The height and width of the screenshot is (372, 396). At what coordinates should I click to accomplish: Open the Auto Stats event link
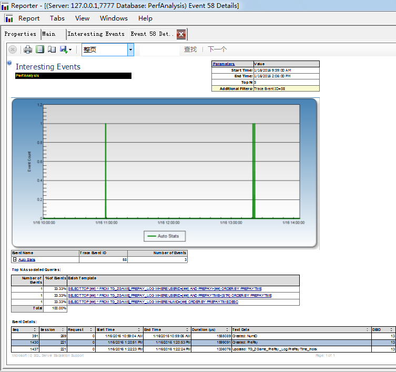click(x=27, y=259)
